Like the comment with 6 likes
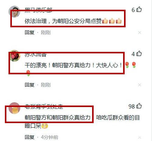 139,9
